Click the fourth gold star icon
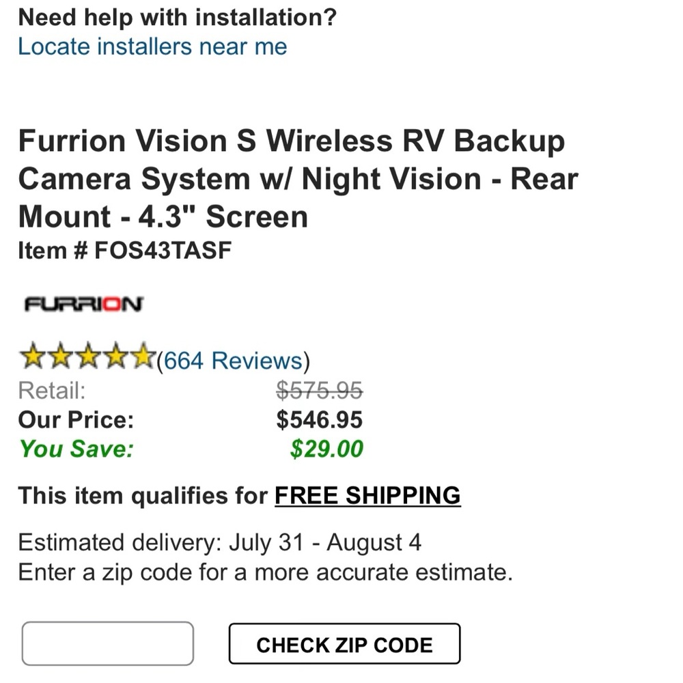683x683 pixels. (116, 356)
